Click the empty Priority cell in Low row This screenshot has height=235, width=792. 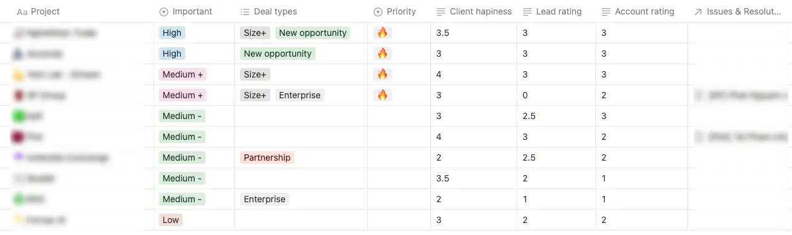click(x=399, y=220)
